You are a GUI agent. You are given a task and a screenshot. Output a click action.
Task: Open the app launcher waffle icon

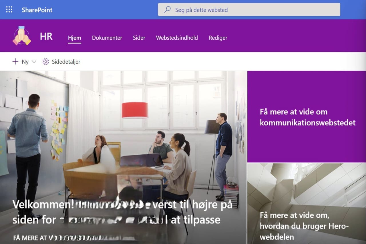tap(9, 10)
